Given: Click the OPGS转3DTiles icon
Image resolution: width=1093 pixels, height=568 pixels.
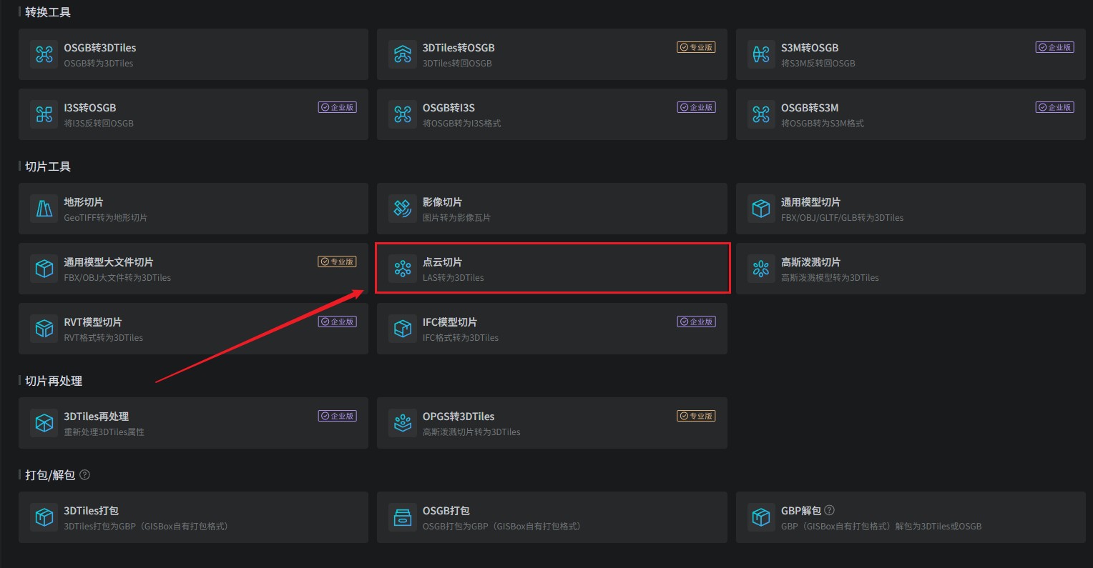Looking at the screenshot, I should tap(403, 423).
